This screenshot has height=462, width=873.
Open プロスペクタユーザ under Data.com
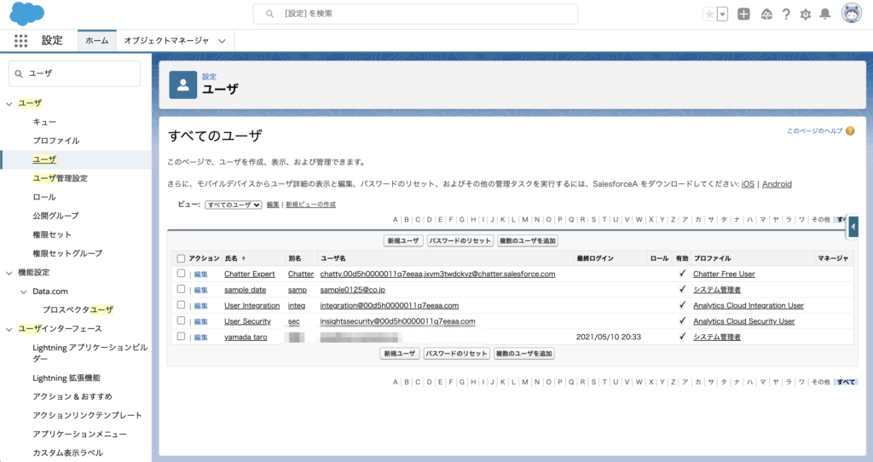click(x=78, y=310)
